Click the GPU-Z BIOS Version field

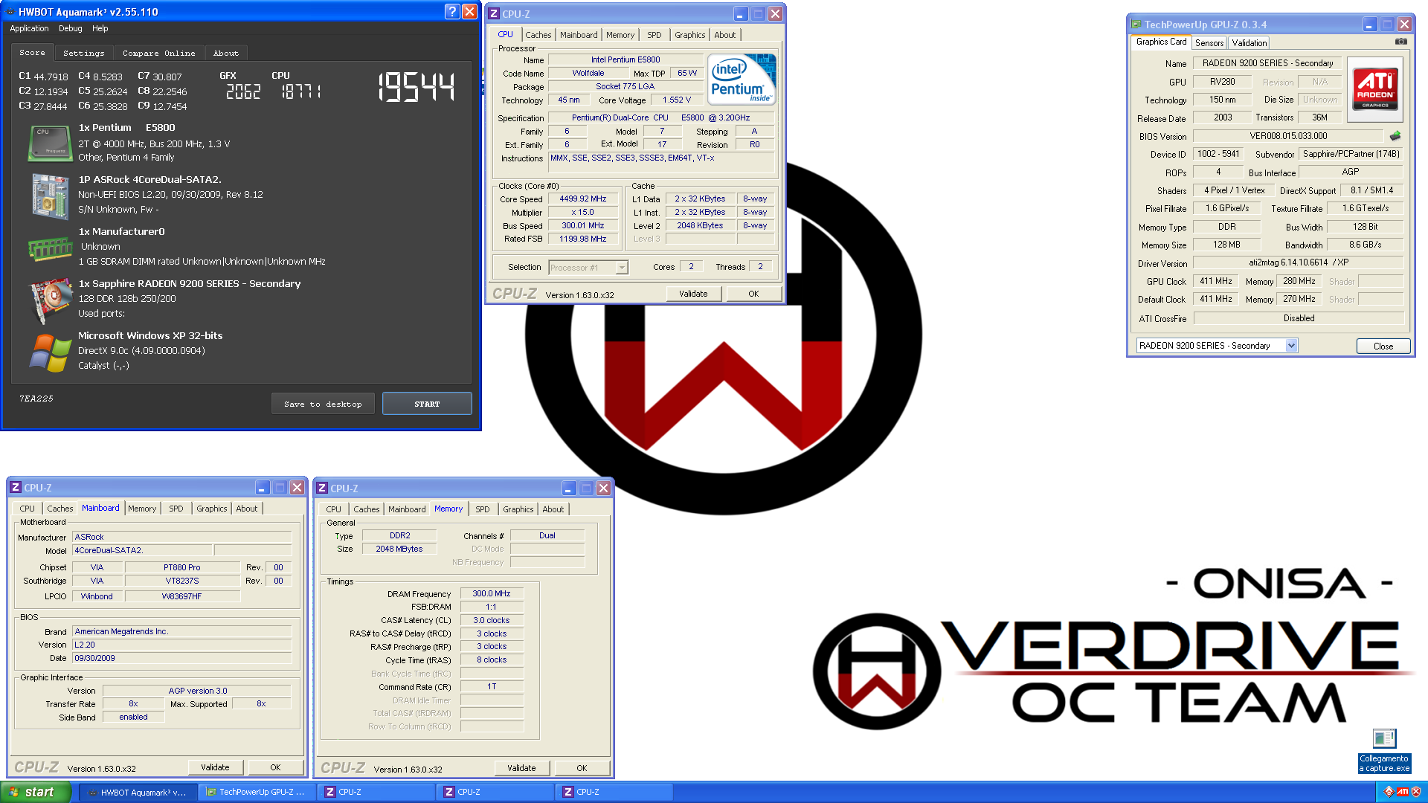[1288, 136]
